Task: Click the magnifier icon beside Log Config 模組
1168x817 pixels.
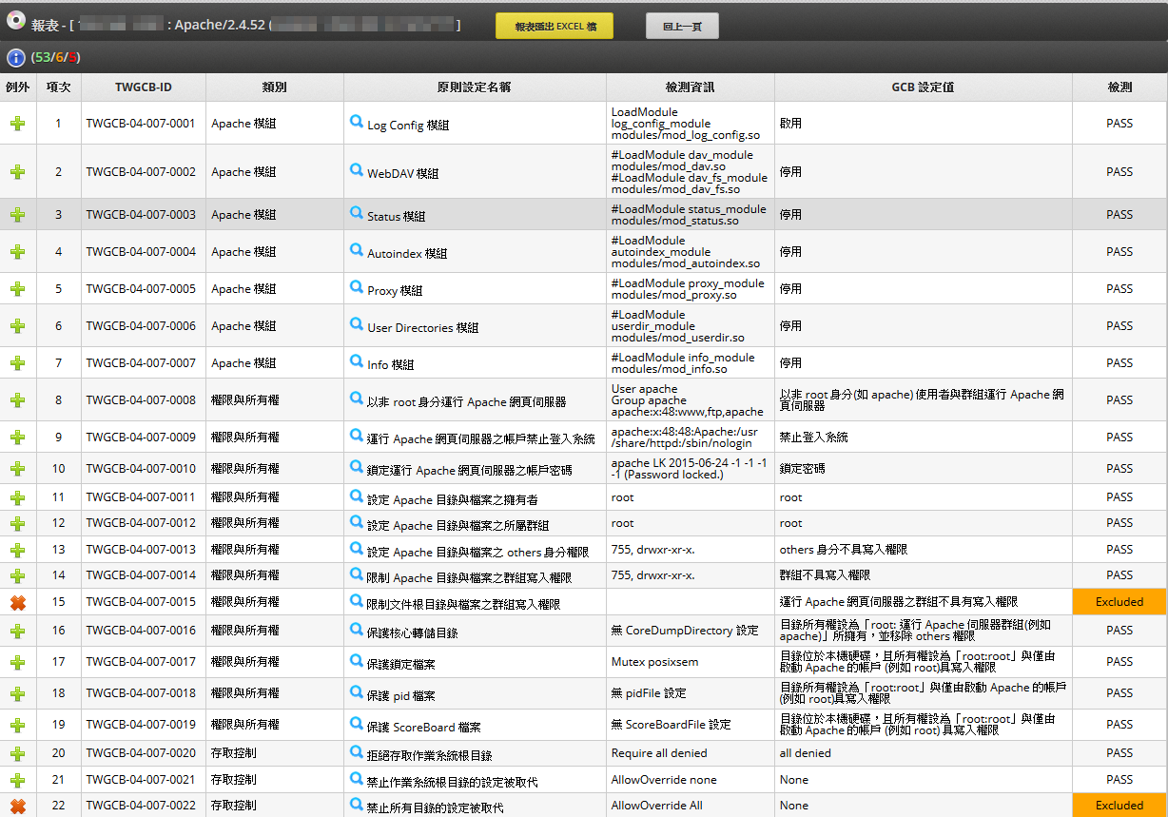Action: [x=357, y=123]
